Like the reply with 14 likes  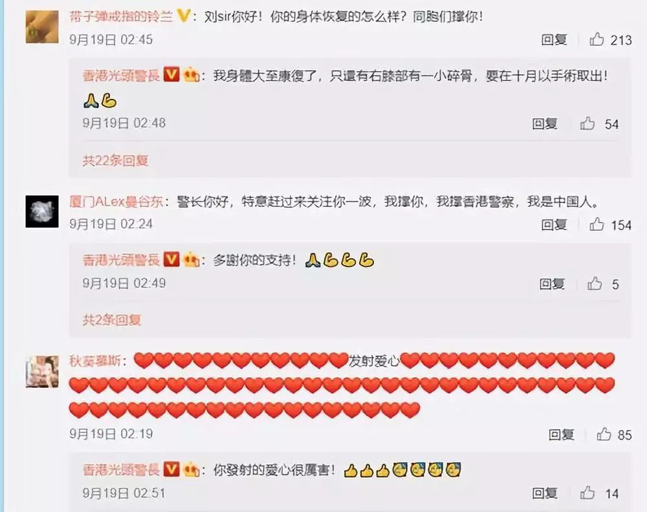[x=587, y=493]
